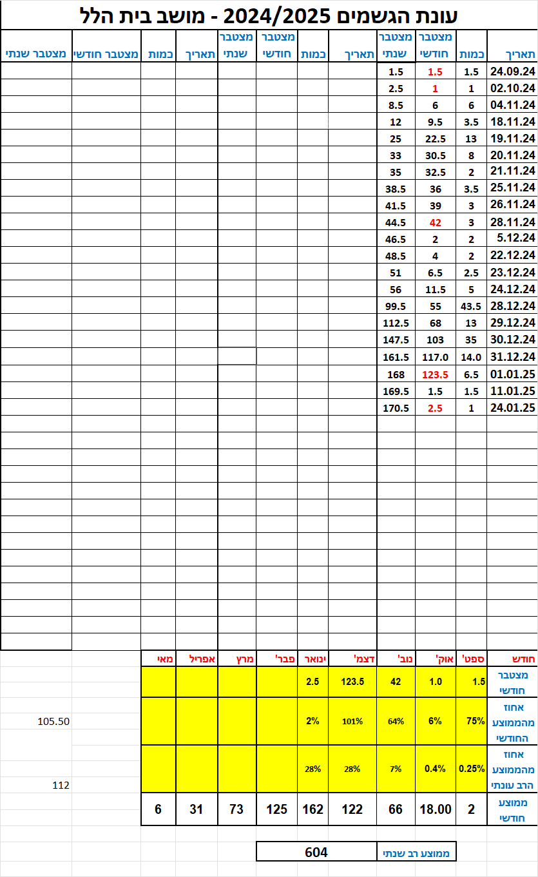538x877 pixels.
Task: Click the annual cumulative value 147.5
Action: click(396, 340)
